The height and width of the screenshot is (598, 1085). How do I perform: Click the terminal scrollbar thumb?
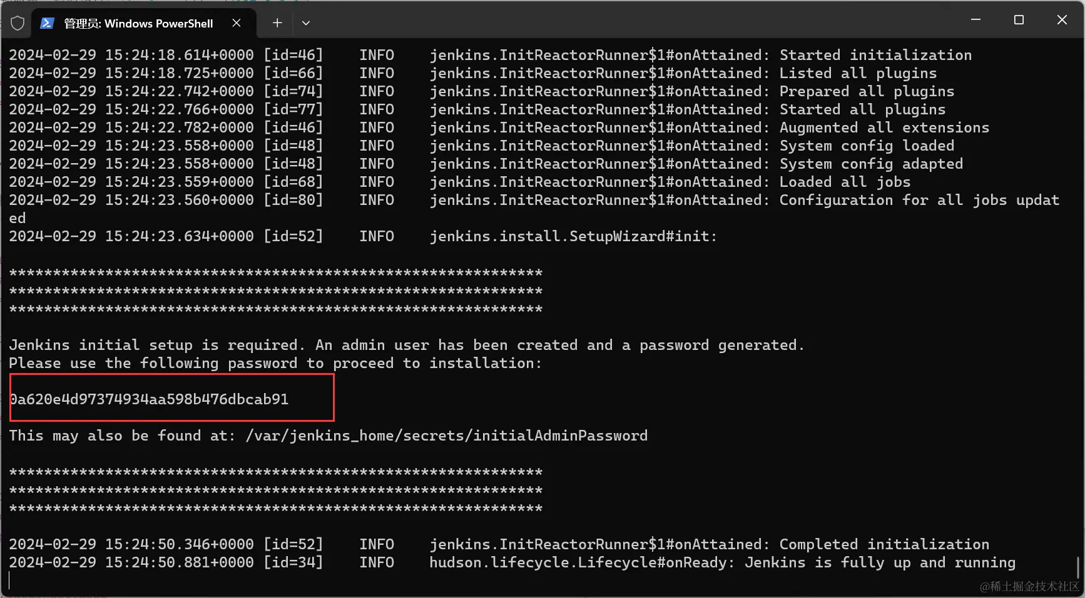[1079, 567]
